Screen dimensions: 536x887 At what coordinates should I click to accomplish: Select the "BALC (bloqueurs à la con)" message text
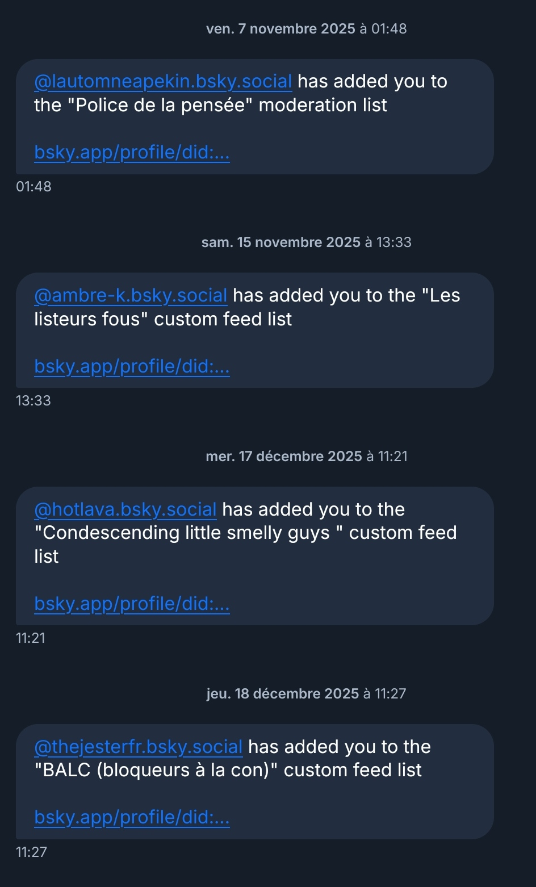(233, 771)
